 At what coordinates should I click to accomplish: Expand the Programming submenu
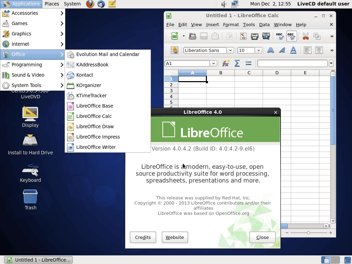click(33, 65)
